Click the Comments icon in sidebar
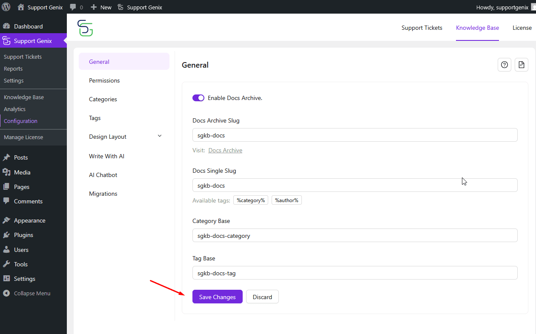Image resolution: width=536 pixels, height=334 pixels. coord(6,201)
